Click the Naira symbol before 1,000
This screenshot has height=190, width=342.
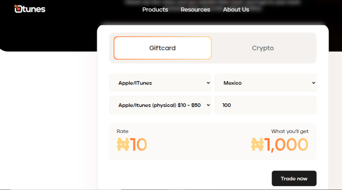[x=257, y=145]
